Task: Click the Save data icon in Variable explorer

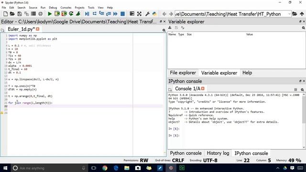Action: tap(176, 28)
